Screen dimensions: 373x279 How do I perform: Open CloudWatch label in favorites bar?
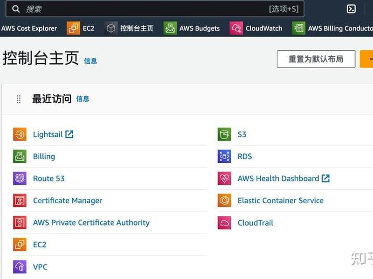tap(264, 28)
